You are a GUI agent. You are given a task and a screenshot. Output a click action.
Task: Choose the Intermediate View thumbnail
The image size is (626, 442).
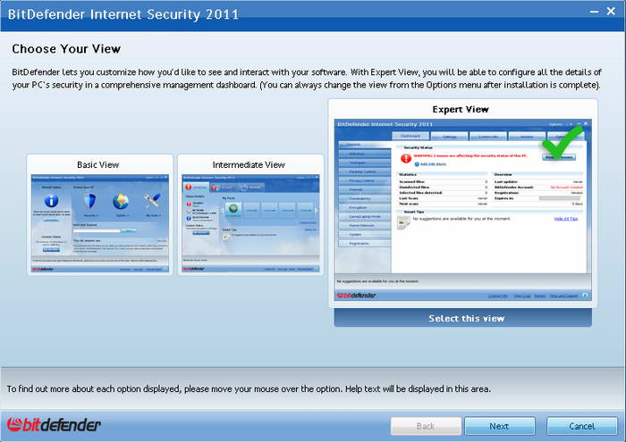(250, 223)
